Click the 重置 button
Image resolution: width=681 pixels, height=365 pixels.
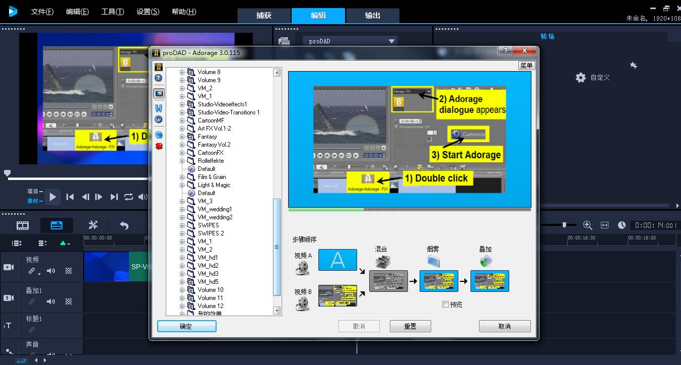click(x=411, y=326)
